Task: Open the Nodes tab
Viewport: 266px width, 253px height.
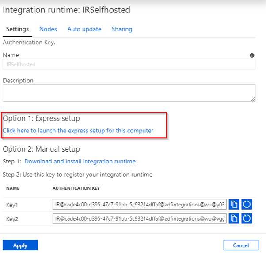Action: point(48,29)
